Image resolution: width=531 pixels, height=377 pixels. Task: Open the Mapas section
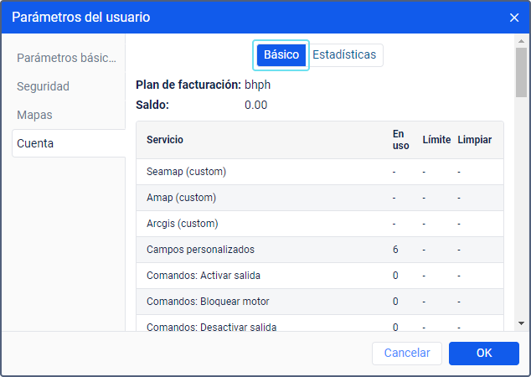[x=34, y=115]
